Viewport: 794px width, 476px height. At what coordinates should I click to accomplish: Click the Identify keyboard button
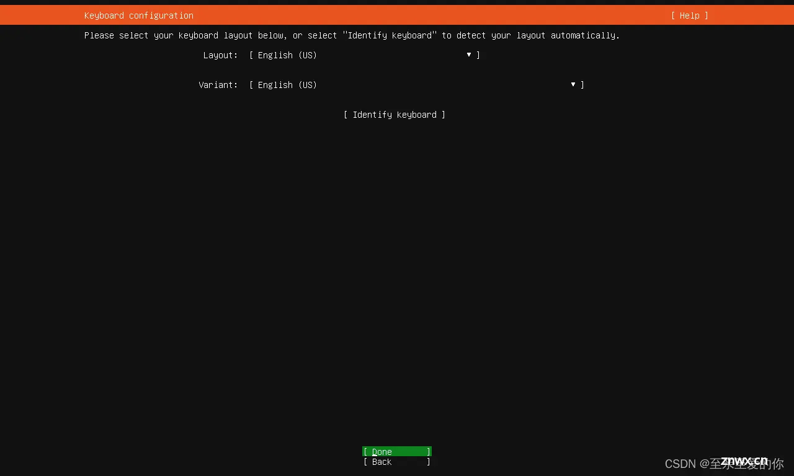[x=395, y=115]
